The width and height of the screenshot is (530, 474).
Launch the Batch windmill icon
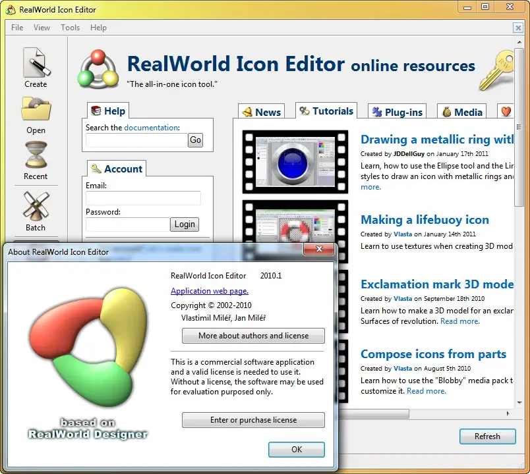(x=36, y=205)
